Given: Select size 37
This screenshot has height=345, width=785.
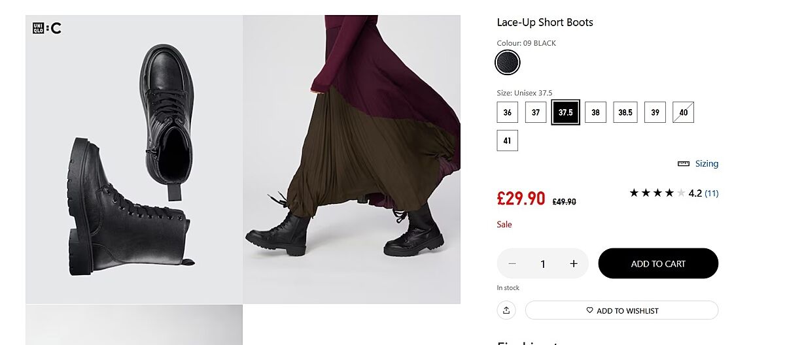Looking at the screenshot, I should [x=535, y=112].
